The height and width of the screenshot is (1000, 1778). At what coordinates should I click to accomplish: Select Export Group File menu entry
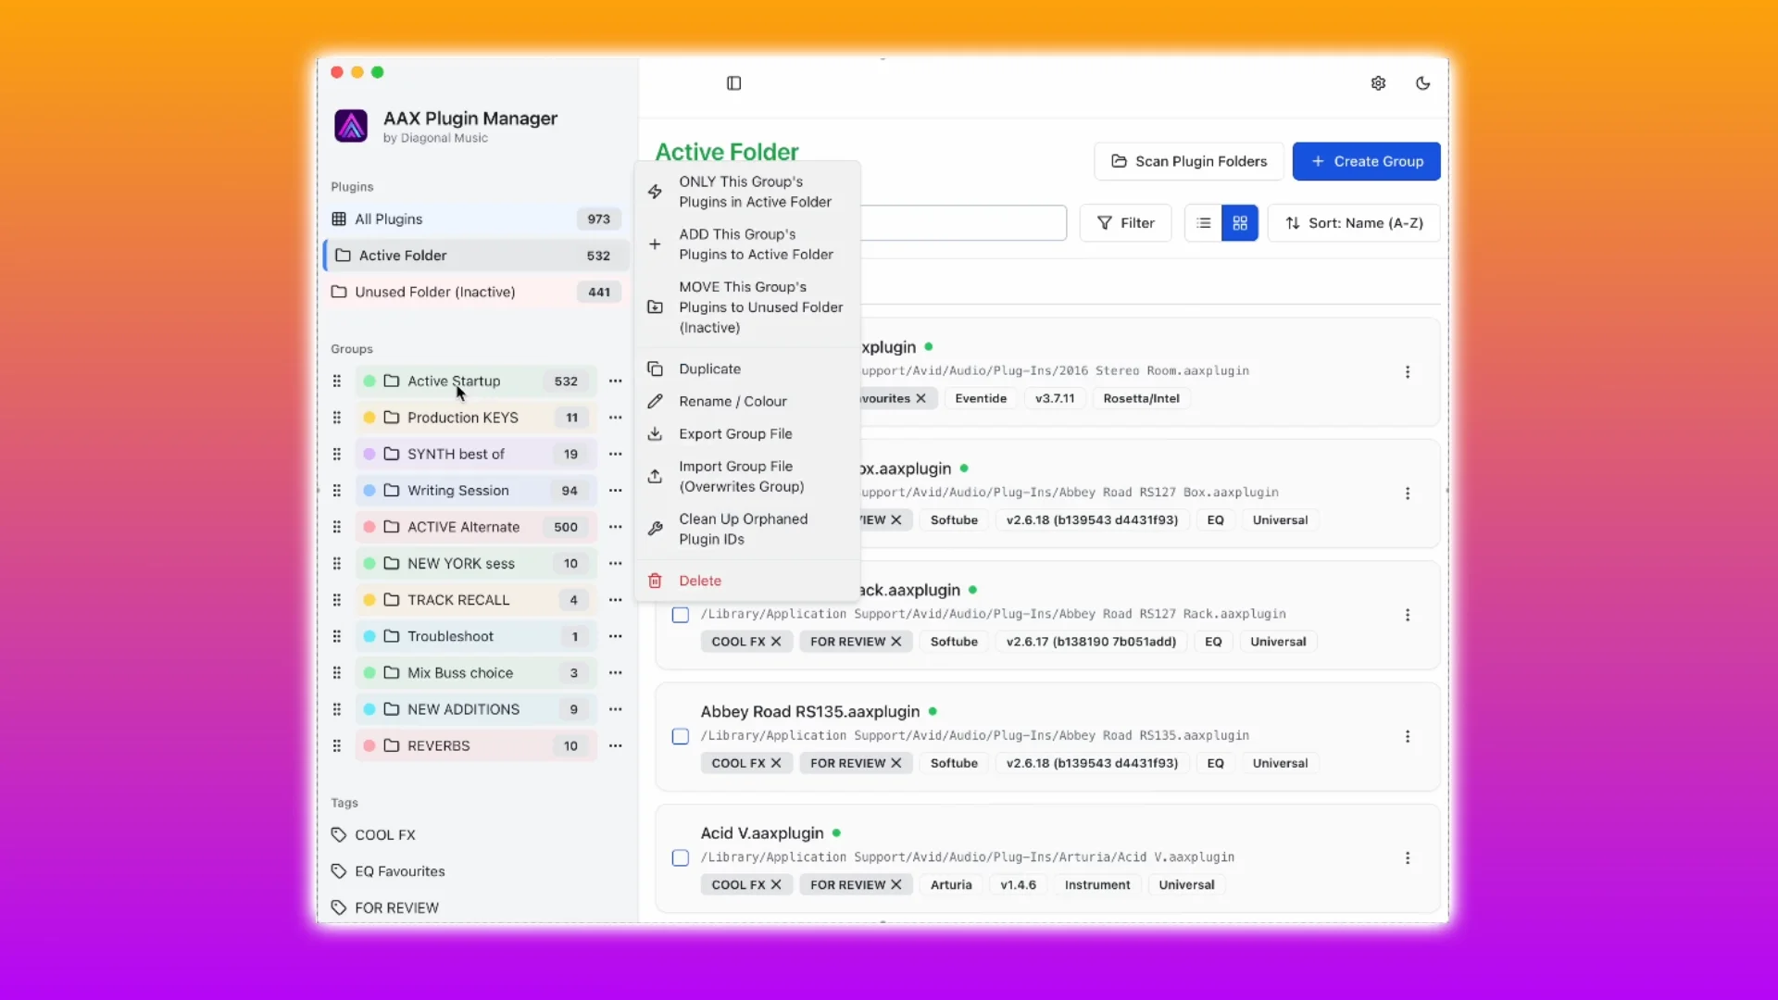coord(735,433)
